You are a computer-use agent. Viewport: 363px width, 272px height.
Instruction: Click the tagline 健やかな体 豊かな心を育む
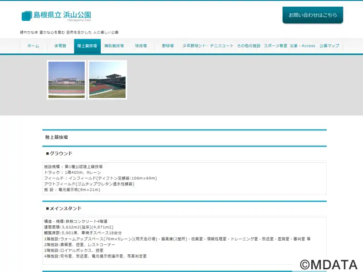click(69, 32)
